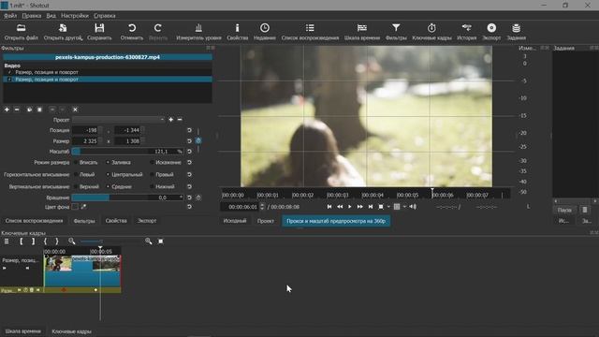599x337 pixels.
Task: Select Верхний vertical fit
Action: [86, 187]
